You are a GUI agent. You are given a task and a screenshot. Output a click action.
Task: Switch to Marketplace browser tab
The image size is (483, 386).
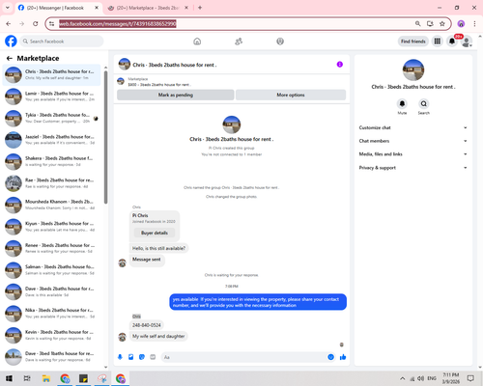[x=148, y=8]
